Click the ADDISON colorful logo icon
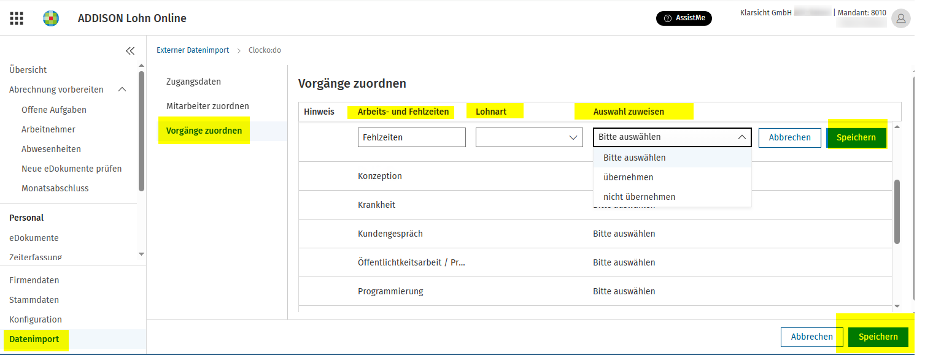 click(x=51, y=18)
